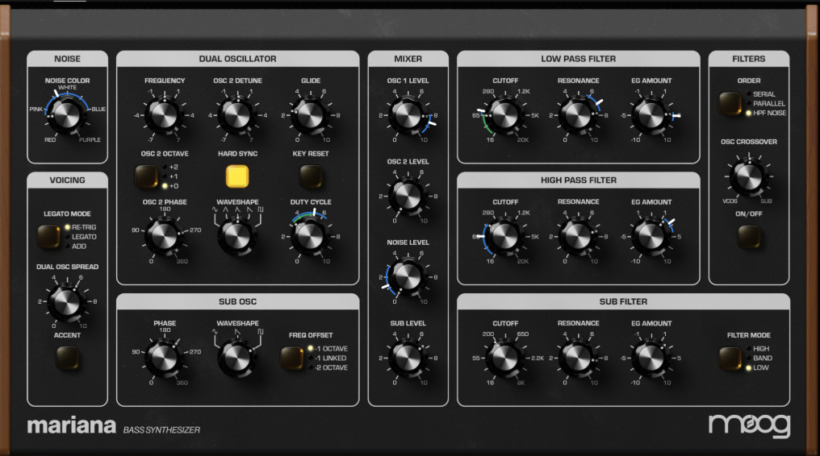Toggle the OSC Crossover On/Off button
The height and width of the screenshot is (456, 820).
748,237
